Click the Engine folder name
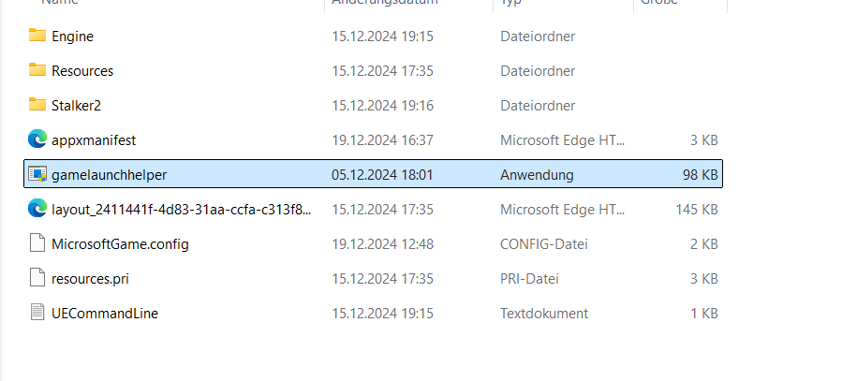The width and height of the screenshot is (857, 381). coord(73,37)
